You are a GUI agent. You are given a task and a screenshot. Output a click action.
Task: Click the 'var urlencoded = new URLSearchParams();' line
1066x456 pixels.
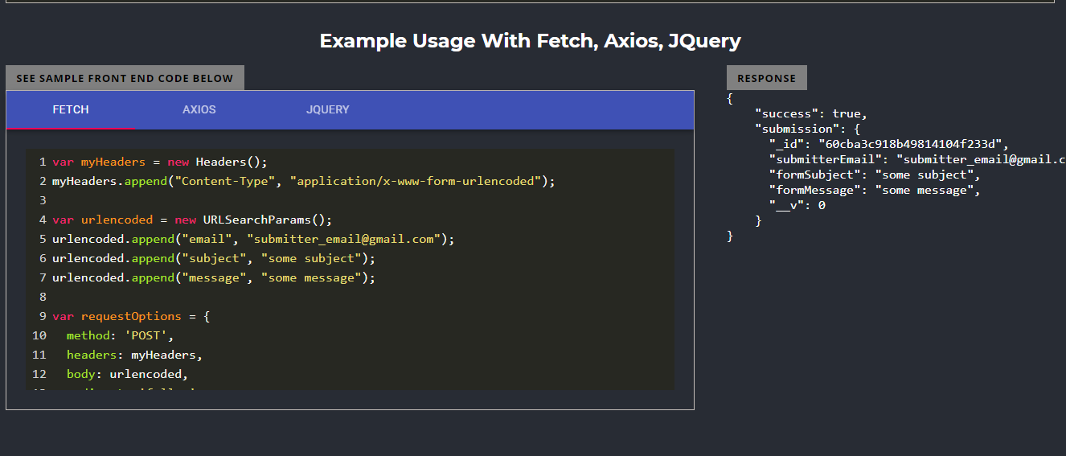pyautogui.click(x=192, y=220)
